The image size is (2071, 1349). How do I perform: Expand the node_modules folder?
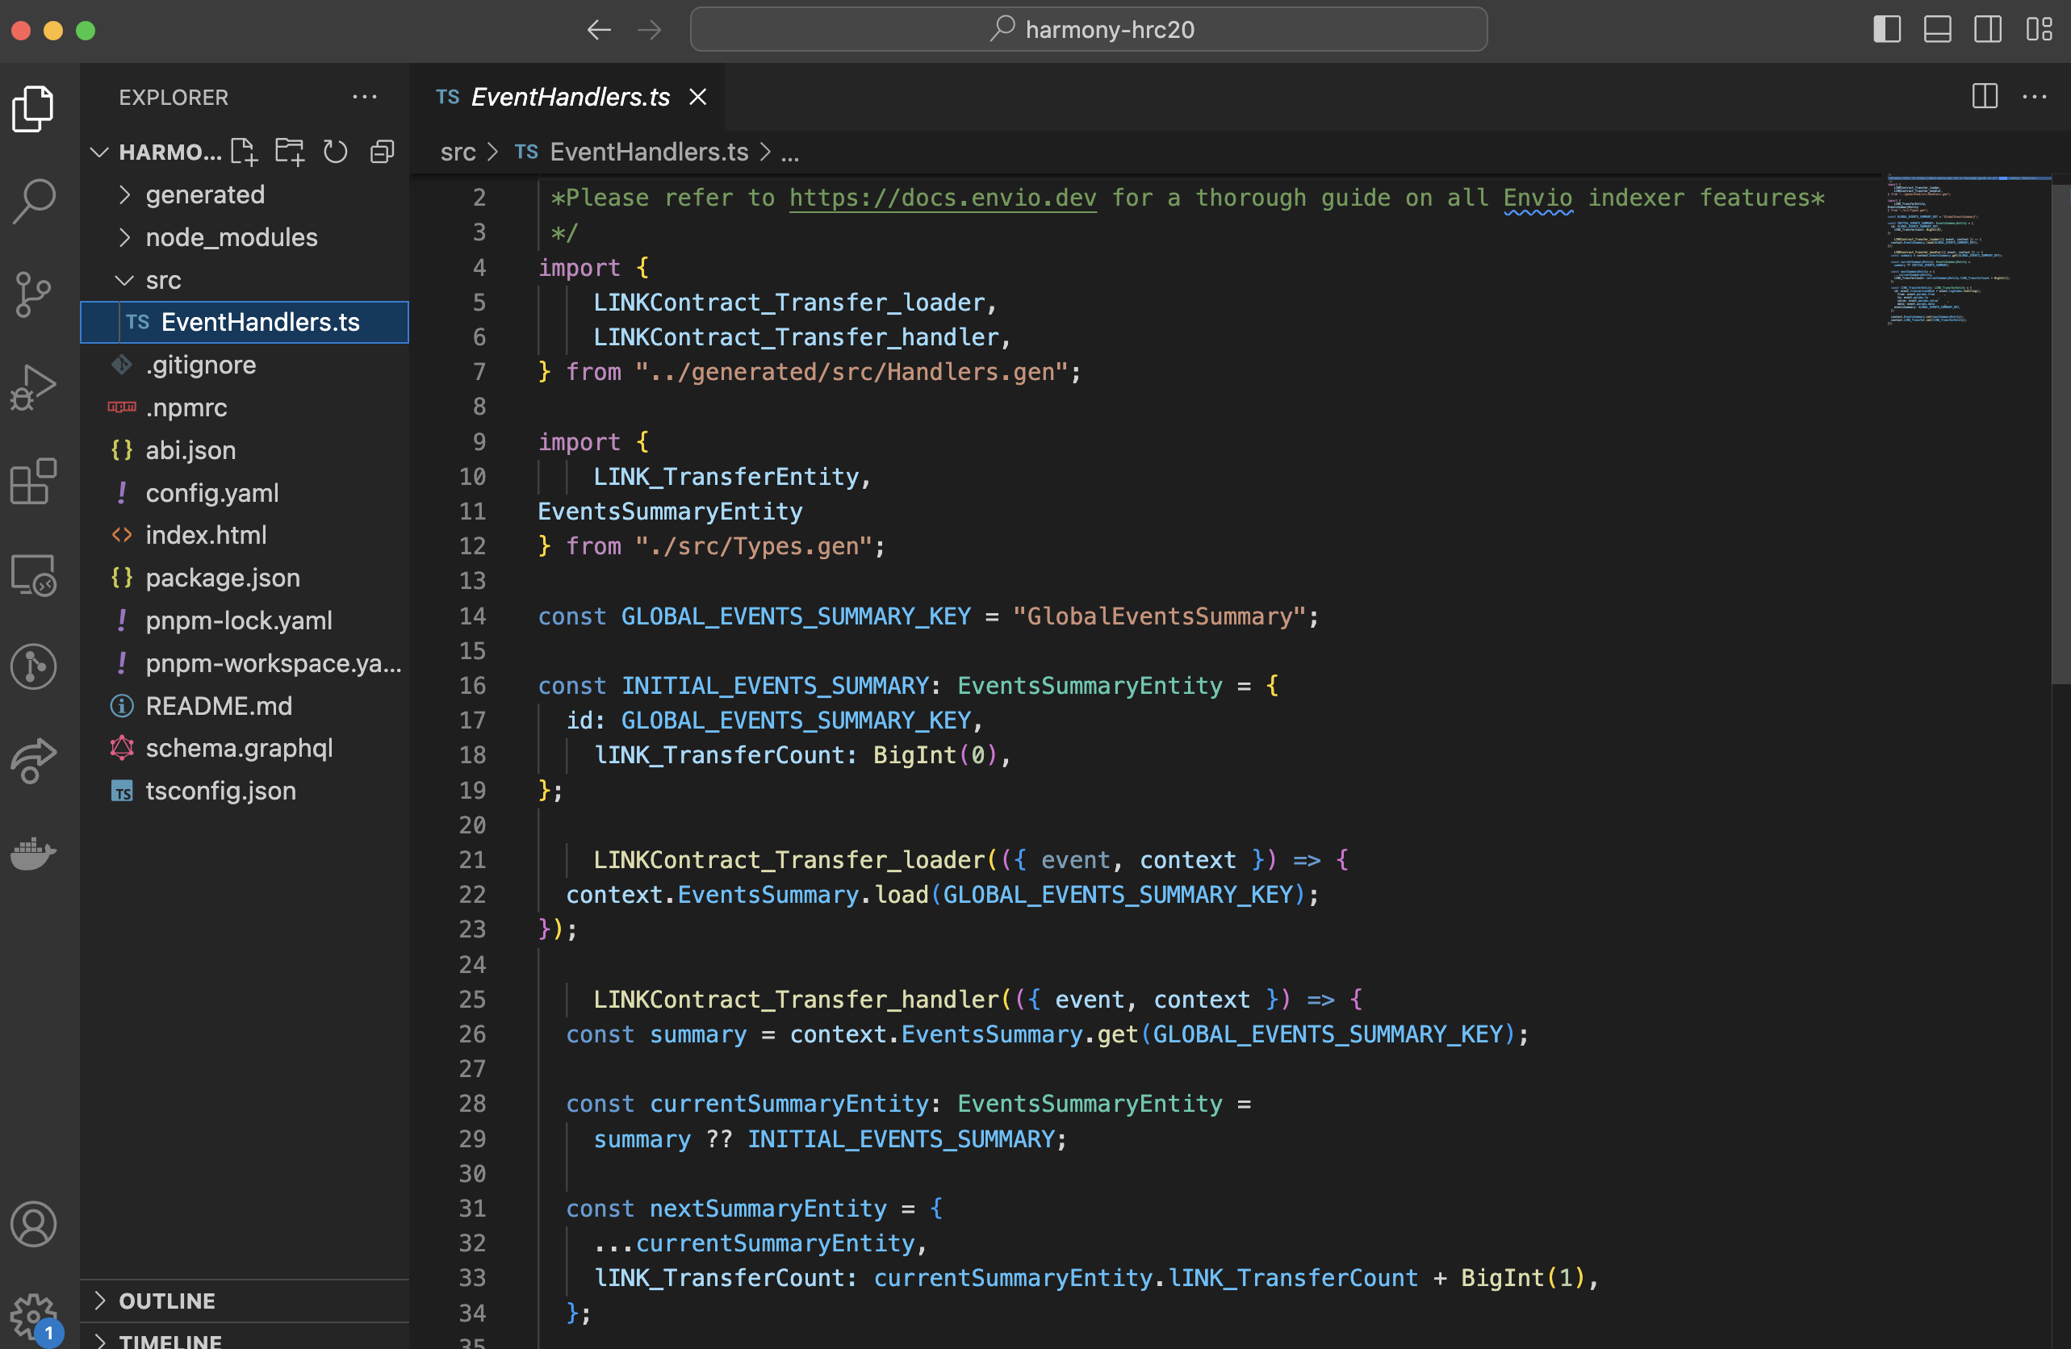(x=231, y=237)
